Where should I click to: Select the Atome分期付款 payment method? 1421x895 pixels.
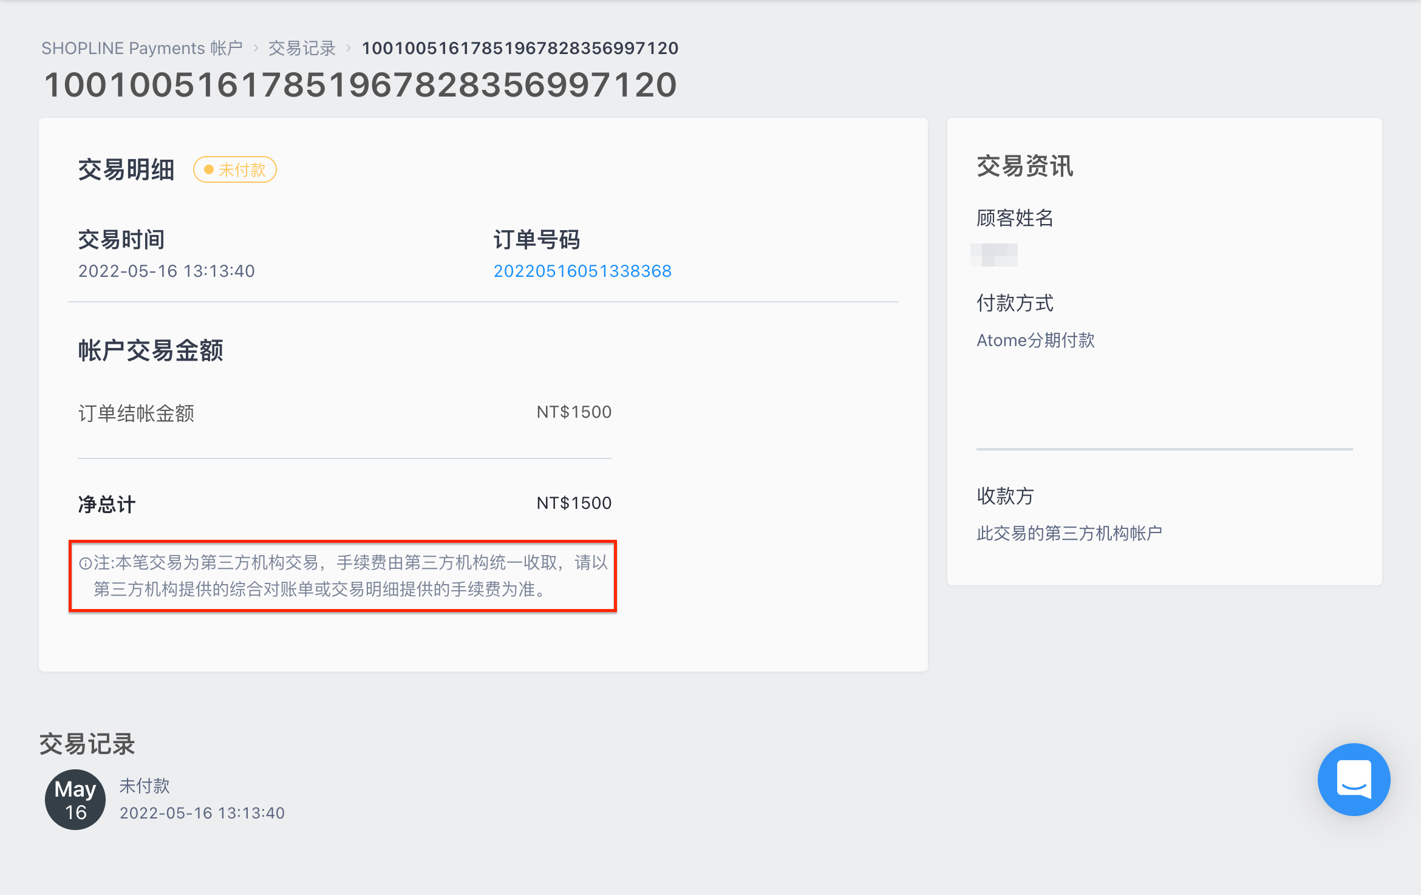[x=1035, y=340]
